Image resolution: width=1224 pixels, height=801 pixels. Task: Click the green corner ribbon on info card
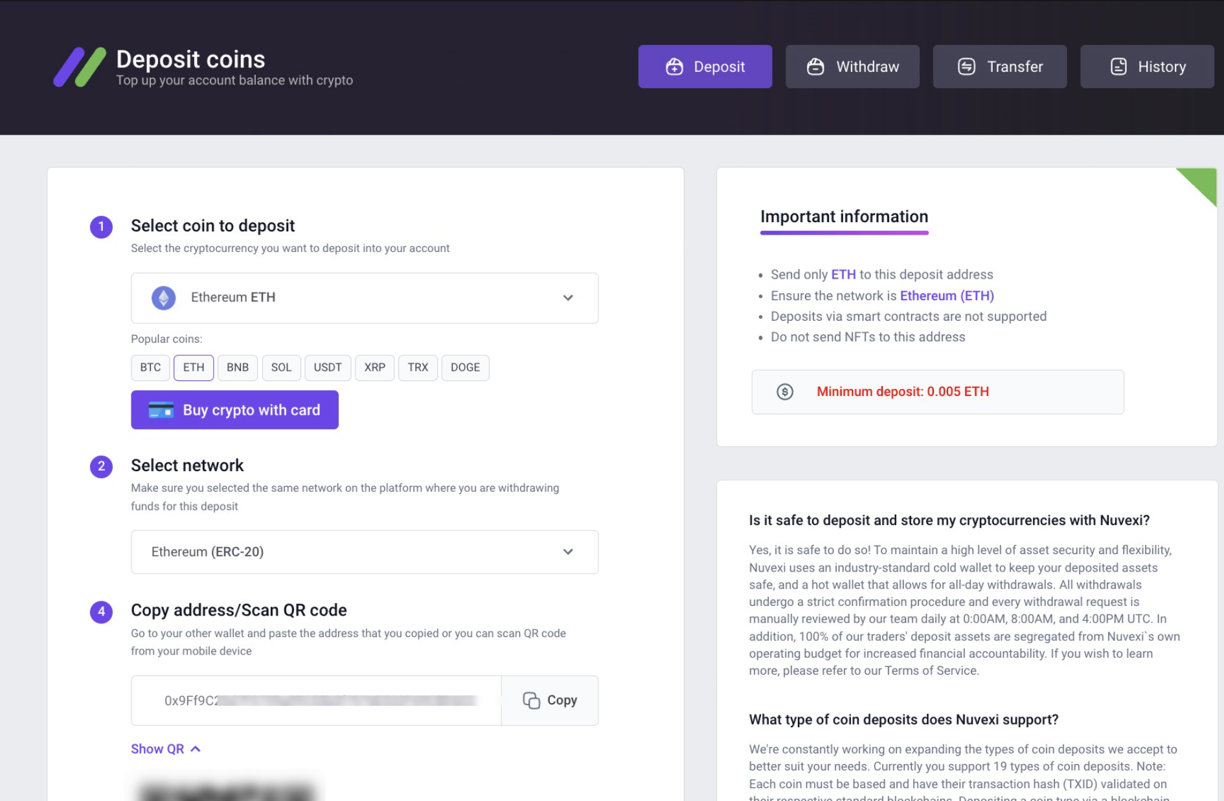1201,182
